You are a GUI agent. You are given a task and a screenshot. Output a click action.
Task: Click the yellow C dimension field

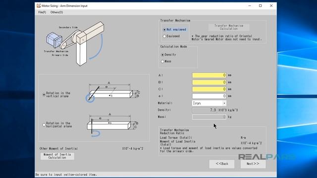[209, 89]
